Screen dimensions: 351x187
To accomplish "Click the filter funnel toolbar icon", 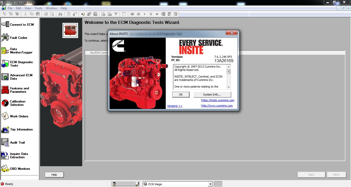I will (x=116, y=14).
